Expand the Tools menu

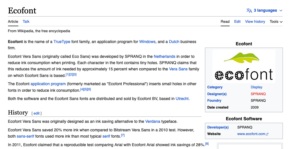click(276, 22)
